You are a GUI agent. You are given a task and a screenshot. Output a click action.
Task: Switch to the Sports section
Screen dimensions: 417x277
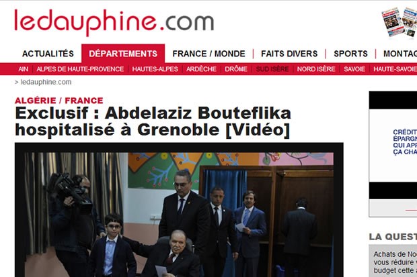point(350,54)
